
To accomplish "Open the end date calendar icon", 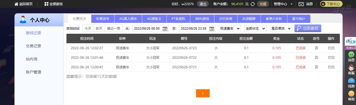I will [212, 29].
